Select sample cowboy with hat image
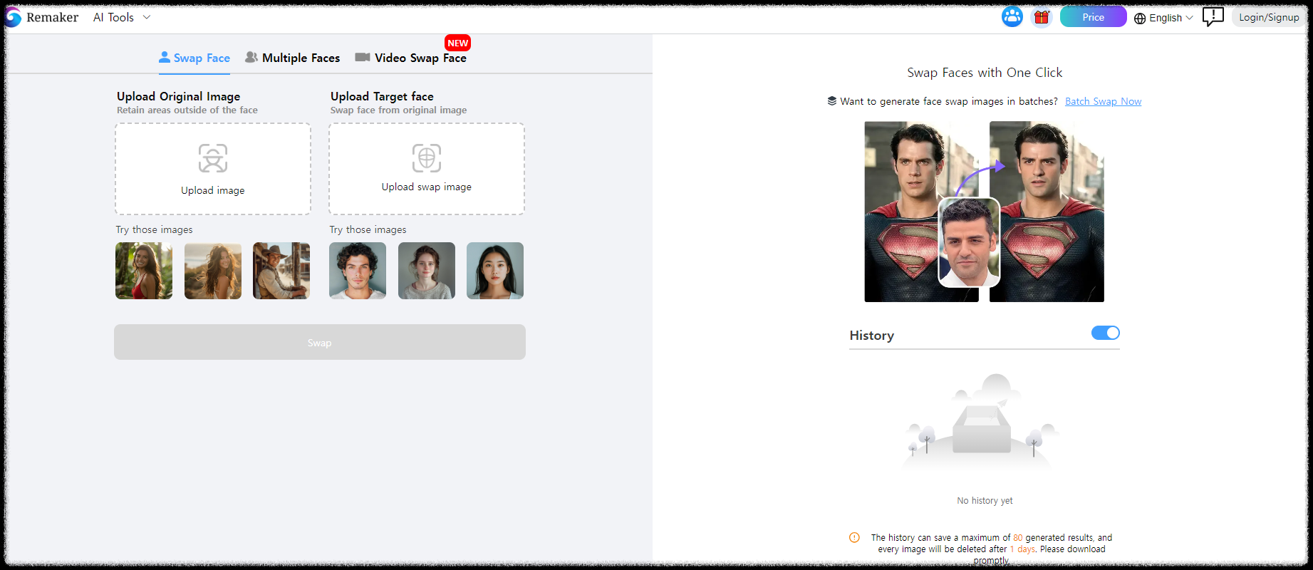Viewport: 1313px width, 570px height. [x=281, y=271]
